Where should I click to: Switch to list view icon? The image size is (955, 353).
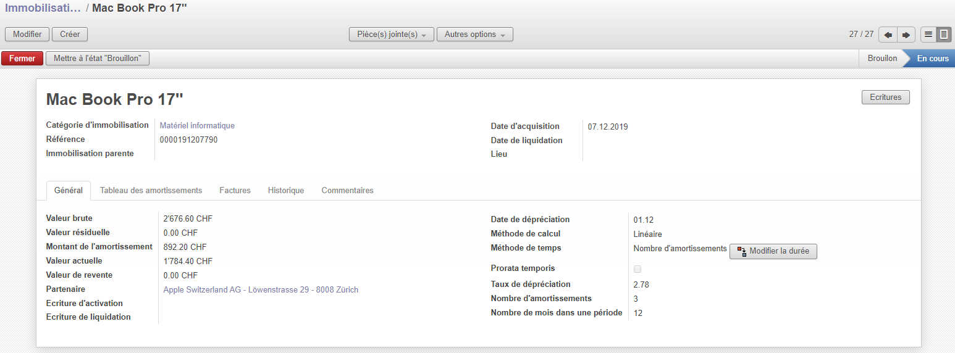click(928, 35)
